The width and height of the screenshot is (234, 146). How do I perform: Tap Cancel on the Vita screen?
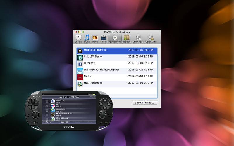click(x=49, y=122)
